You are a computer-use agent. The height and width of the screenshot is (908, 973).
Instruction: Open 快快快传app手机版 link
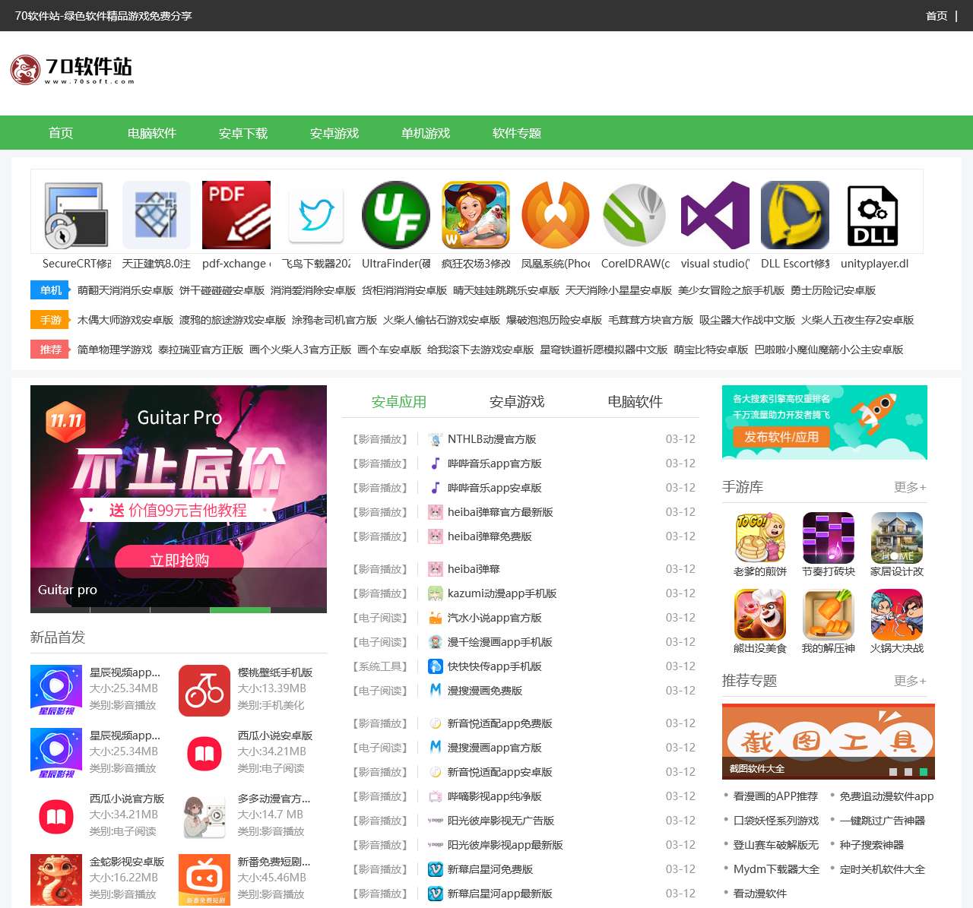[495, 666]
